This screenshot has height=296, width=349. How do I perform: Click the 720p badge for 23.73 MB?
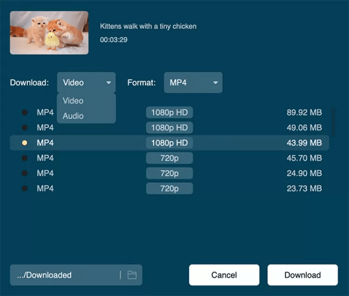pos(169,188)
